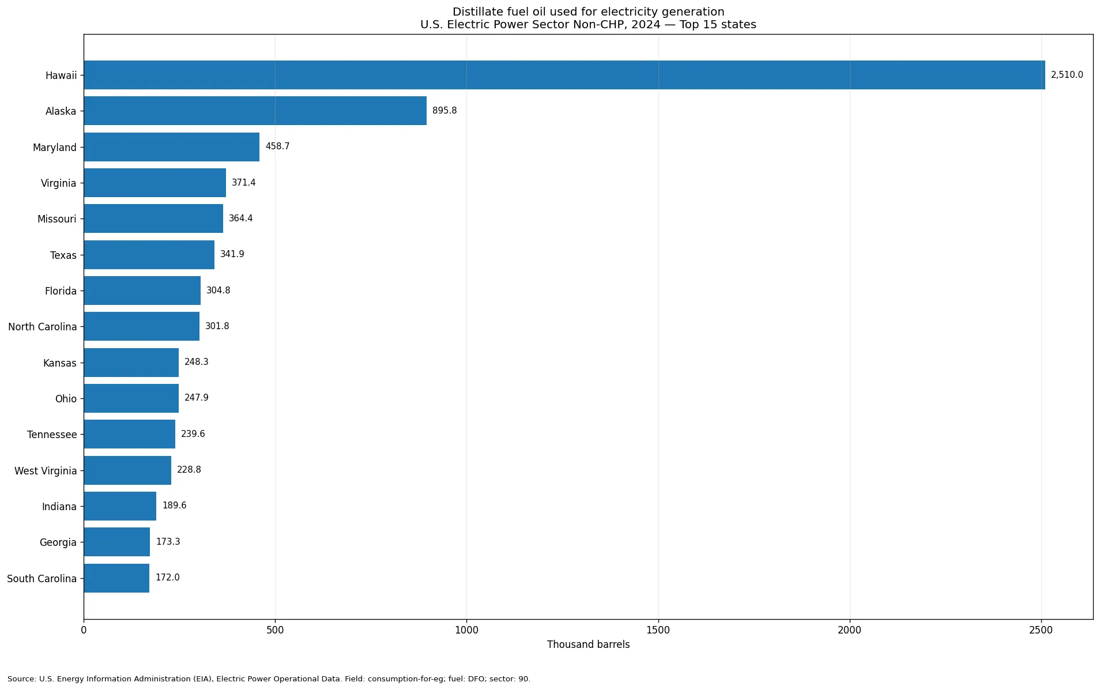1100x690 pixels.
Task: Click the x-axis tick label 0
Action: point(84,630)
